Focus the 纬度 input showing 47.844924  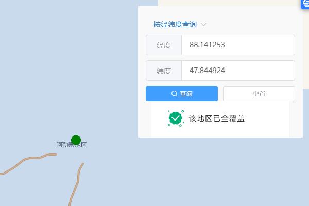coord(238,71)
